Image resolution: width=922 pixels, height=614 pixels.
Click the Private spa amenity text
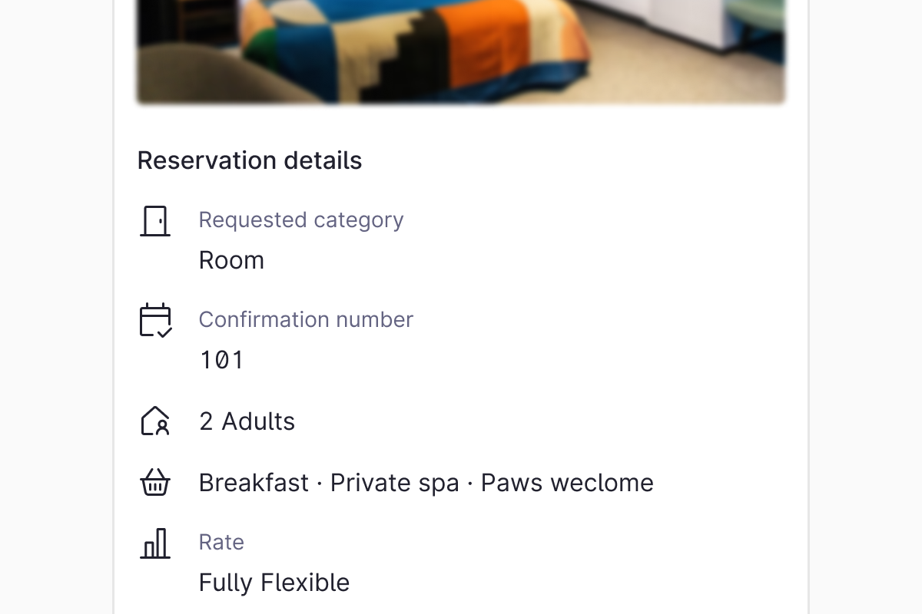pyautogui.click(x=394, y=483)
